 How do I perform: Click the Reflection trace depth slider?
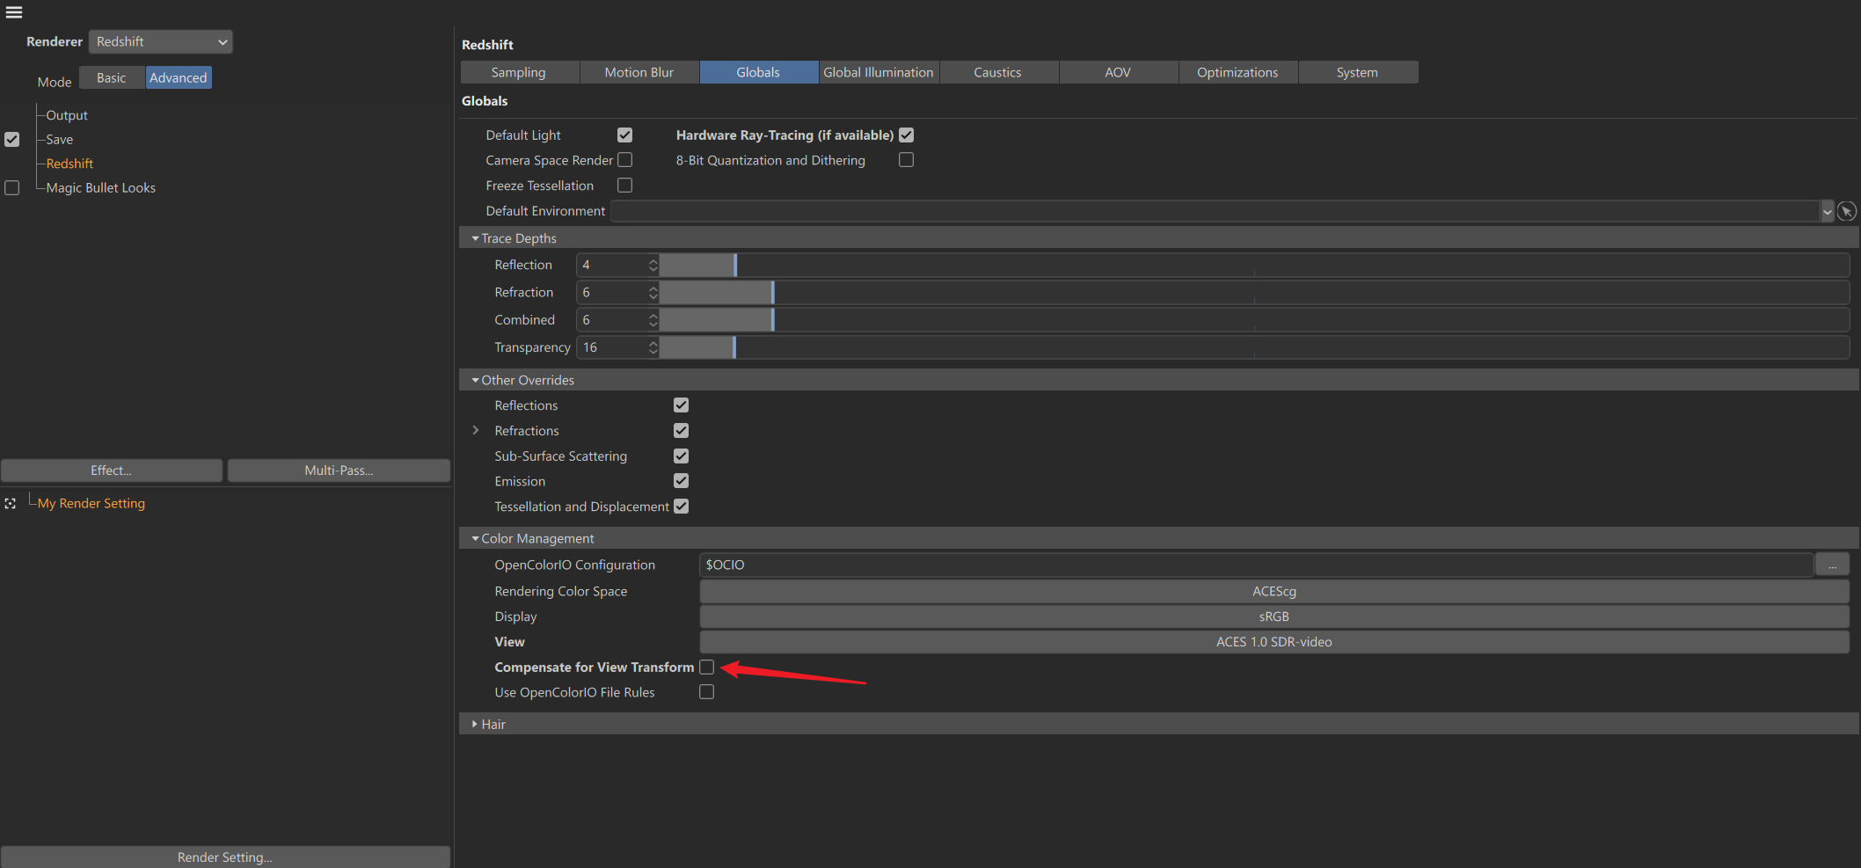click(1254, 265)
